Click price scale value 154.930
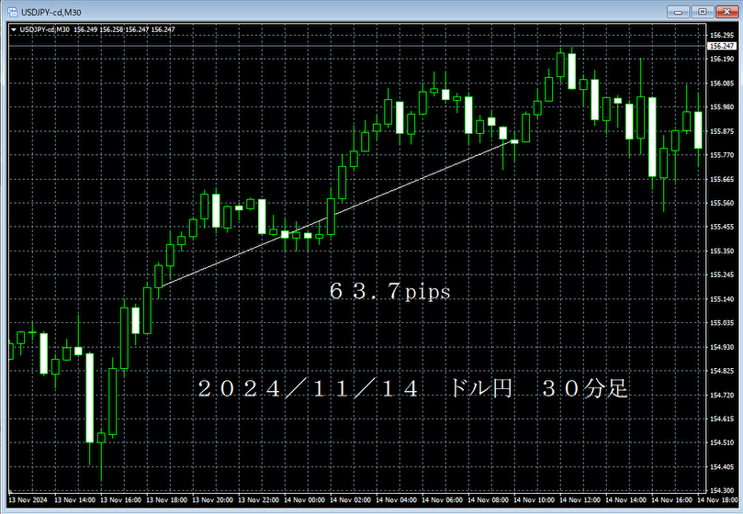This screenshot has width=743, height=514. (722, 347)
